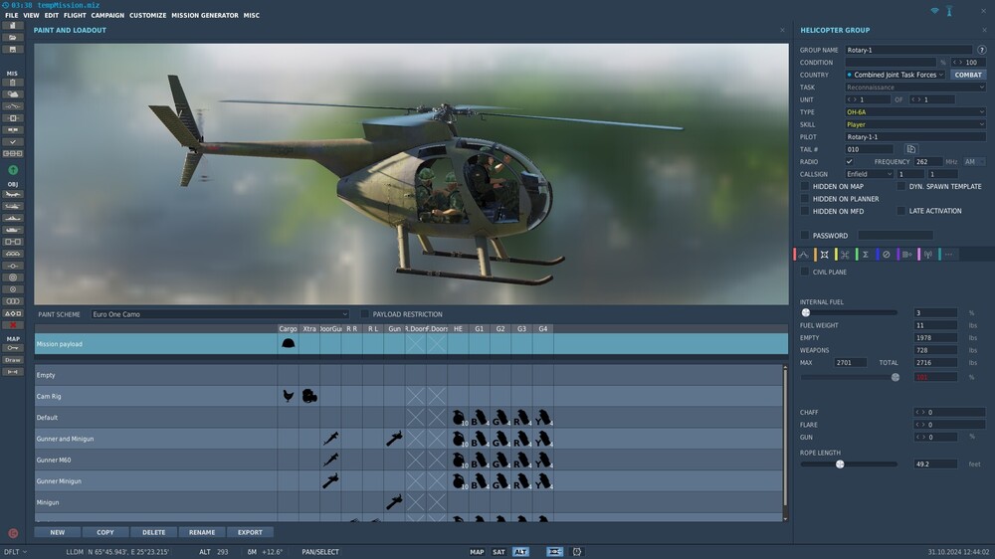
Task: Click the COMBAT button
Action: point(968,75)
